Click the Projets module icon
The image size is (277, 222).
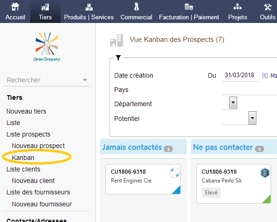(238, 7)
